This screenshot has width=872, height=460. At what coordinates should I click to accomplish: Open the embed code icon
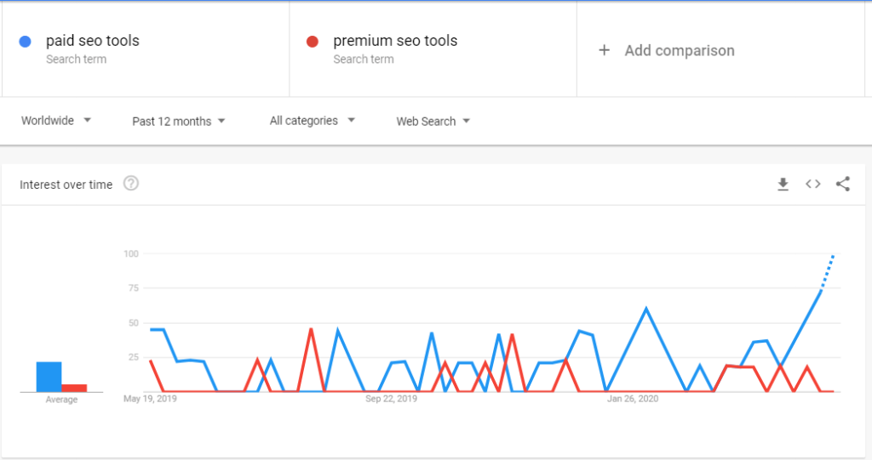click(x=813, y=184)
